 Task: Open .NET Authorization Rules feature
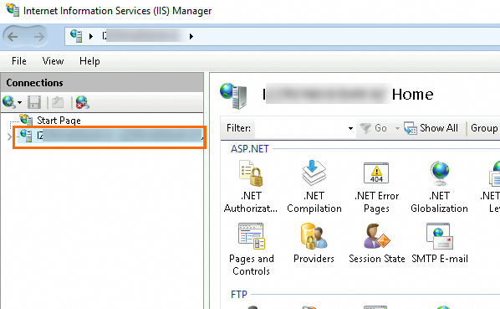coord(251,187)
